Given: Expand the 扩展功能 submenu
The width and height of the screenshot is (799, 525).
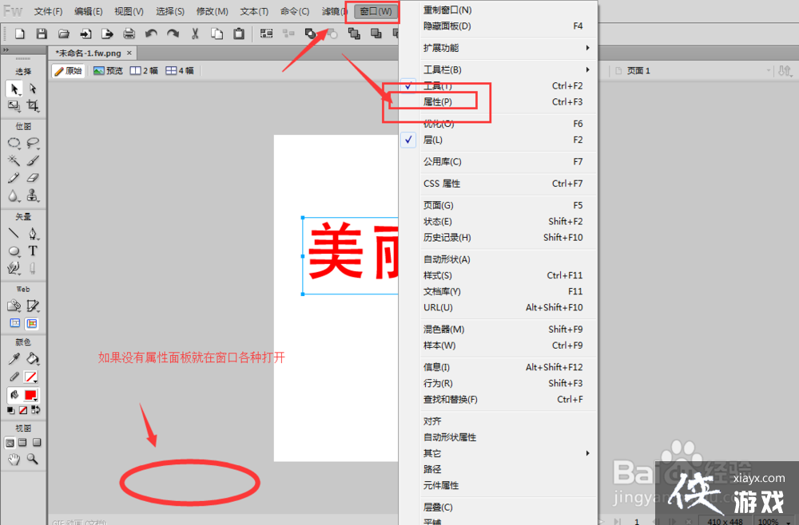Looking at the screenshot, I should (441, 48).
